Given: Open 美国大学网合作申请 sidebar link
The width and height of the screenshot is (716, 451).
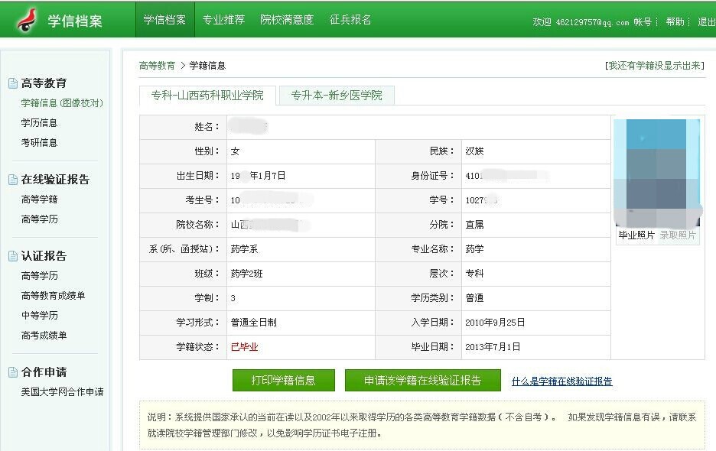Looking at the screenshot, I should [x=62, y=392].
